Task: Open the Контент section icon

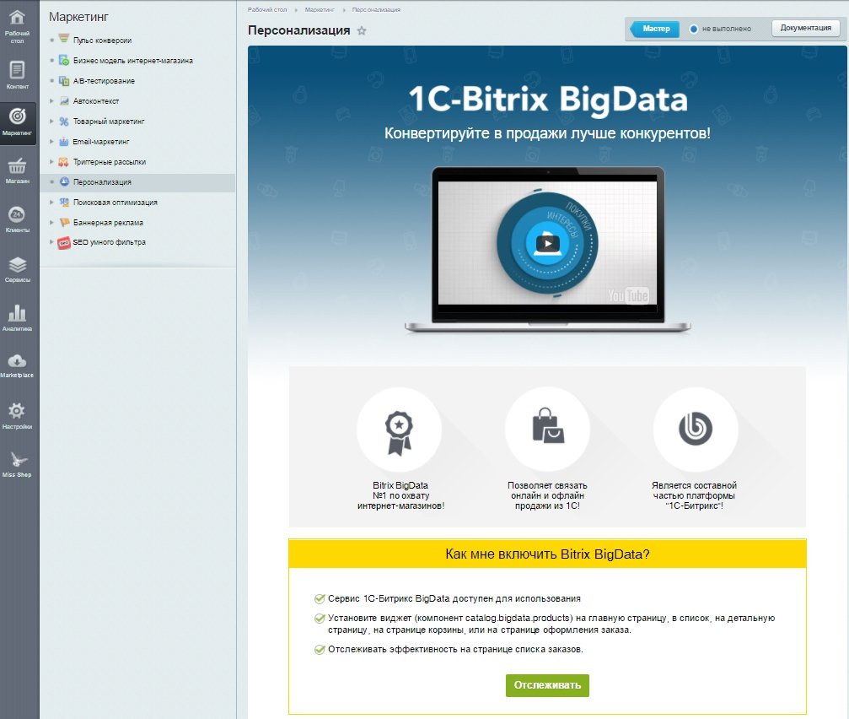Action: (x=17, y=69)
